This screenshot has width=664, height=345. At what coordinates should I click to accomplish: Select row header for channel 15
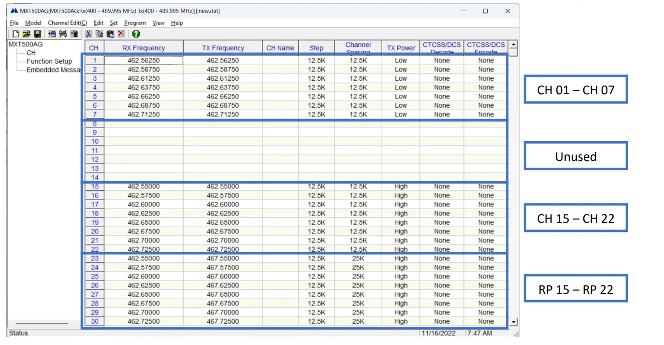click(95, 187)
